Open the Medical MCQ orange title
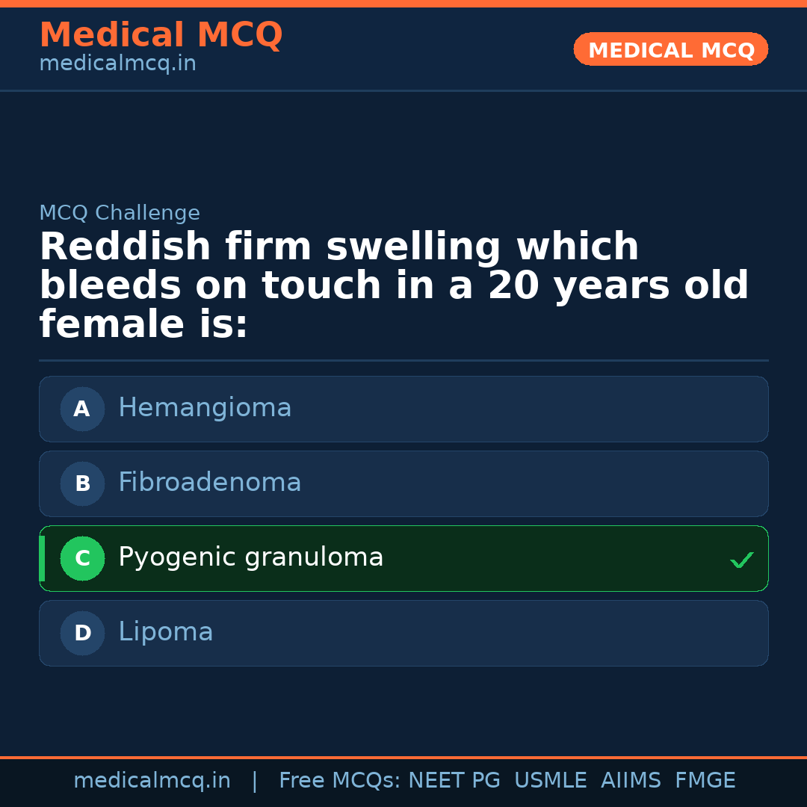 tap(161, 34)
